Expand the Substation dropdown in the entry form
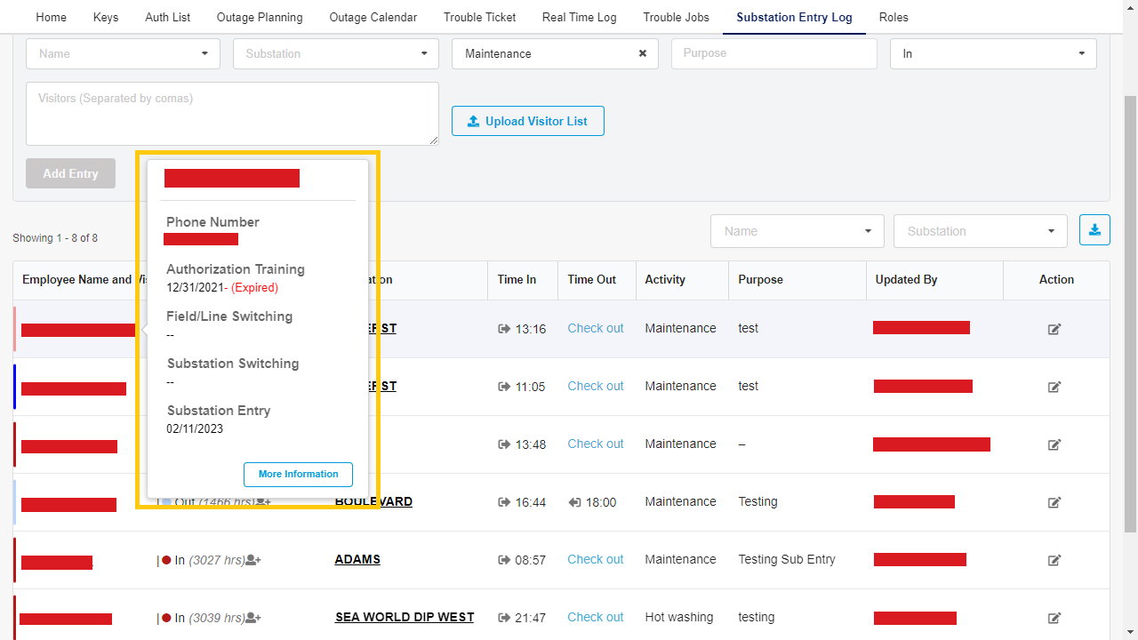The image size is (1138, 640). tap(335, 53)
